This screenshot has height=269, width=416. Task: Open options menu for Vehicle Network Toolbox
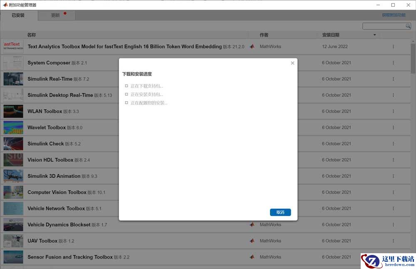(x=393, y=208)
